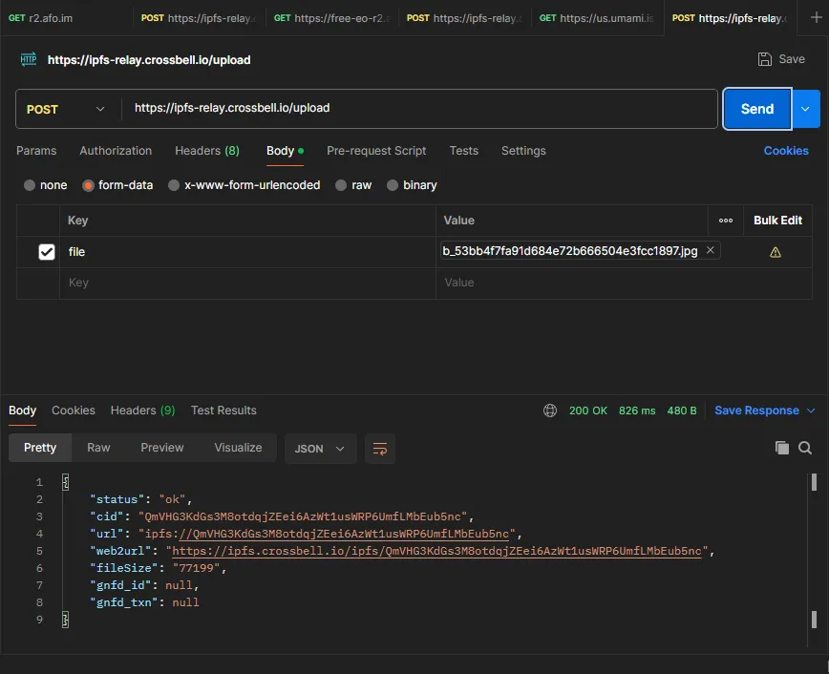
Task: Open the three-dots column options
Action: tap(726, 221)
